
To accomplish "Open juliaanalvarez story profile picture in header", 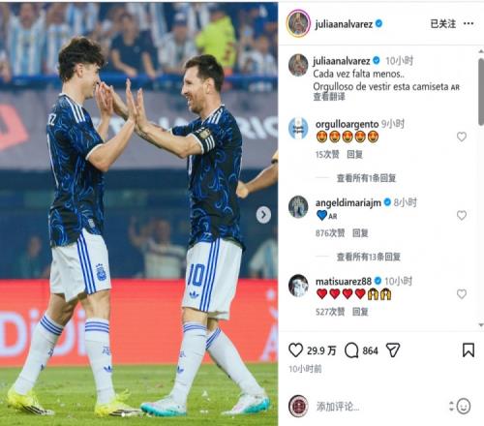I will 298,23.
